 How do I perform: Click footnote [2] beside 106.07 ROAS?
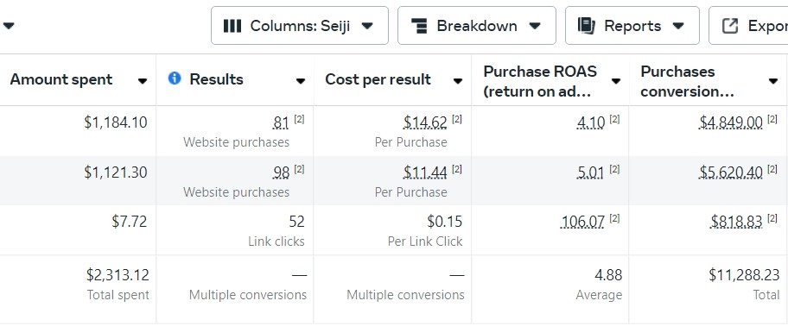614,218
